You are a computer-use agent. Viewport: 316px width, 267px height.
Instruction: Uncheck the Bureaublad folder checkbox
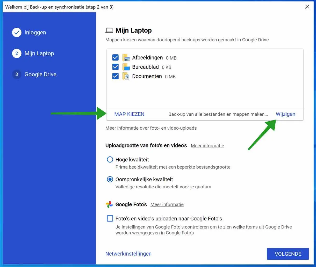pyautogui.click(x=116, y=67)
